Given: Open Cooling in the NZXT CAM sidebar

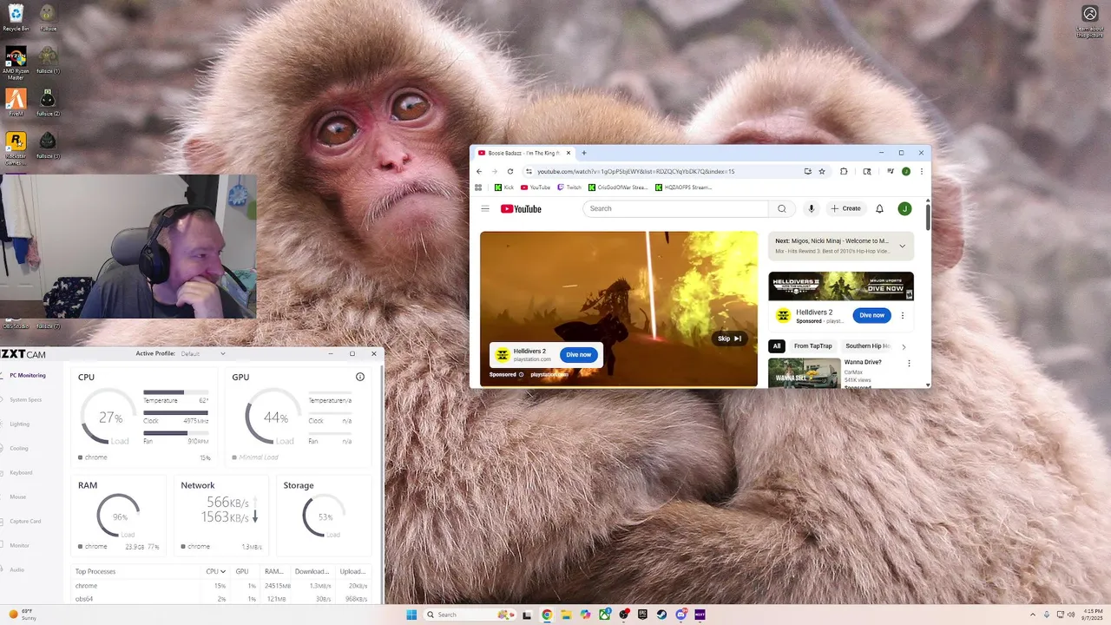Looking at the screenshot, I should [x=17, y=448].
